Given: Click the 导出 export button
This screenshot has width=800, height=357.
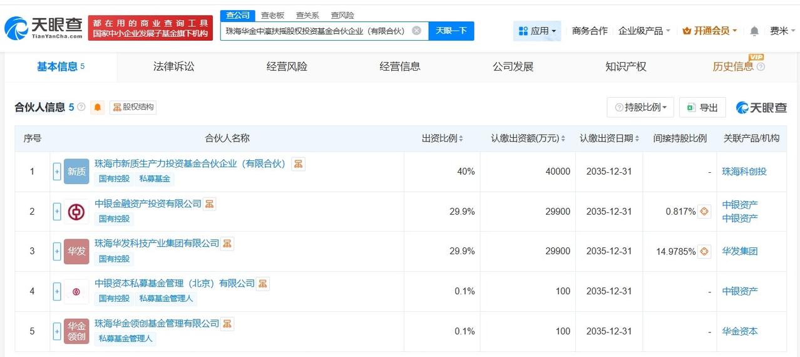Looking at the screenshot, I should [702, 107].
